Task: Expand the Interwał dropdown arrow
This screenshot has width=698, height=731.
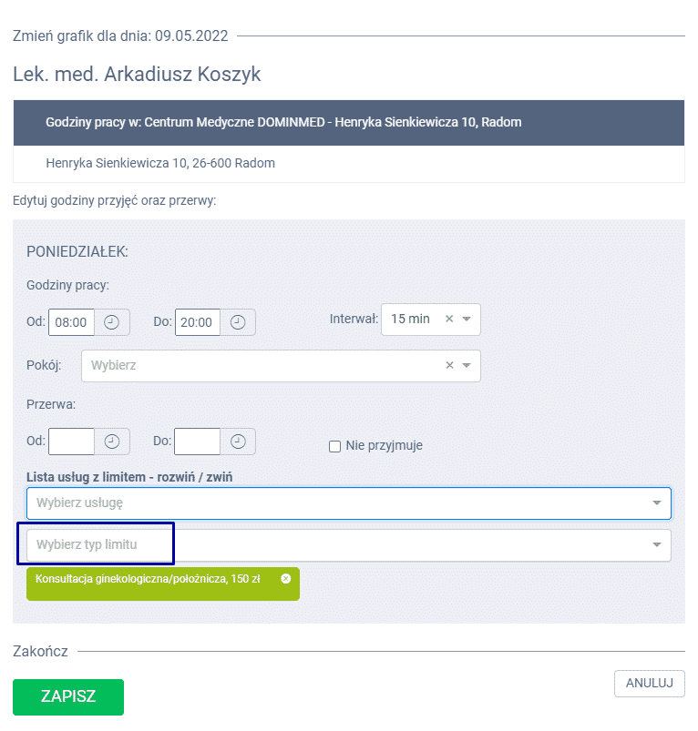Action: pyautogui.click(x=467, y=320)
